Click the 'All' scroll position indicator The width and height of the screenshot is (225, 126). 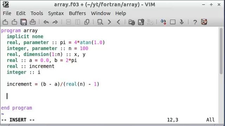coord(210,120)
